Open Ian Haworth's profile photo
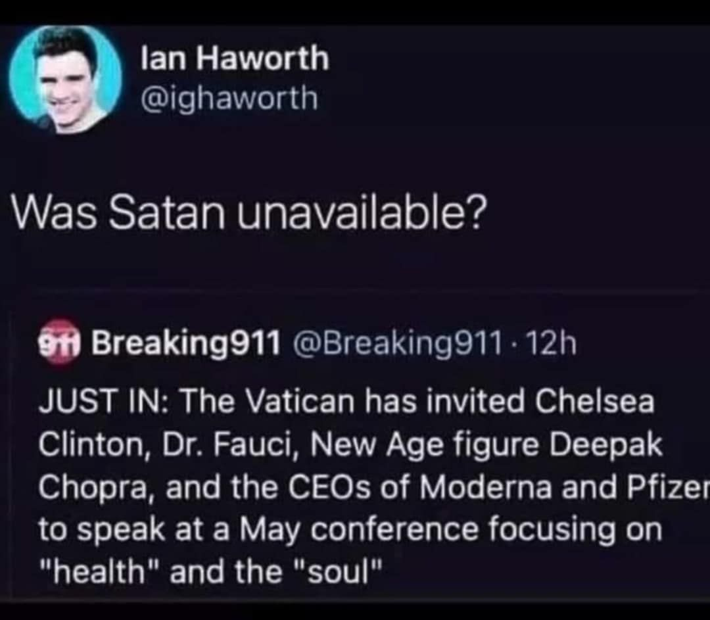Screen dimensions: 710x620 pos(66,80)
